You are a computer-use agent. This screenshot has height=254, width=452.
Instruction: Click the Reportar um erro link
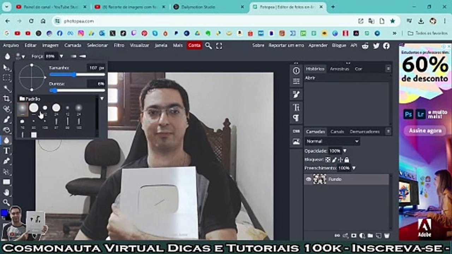286,46
